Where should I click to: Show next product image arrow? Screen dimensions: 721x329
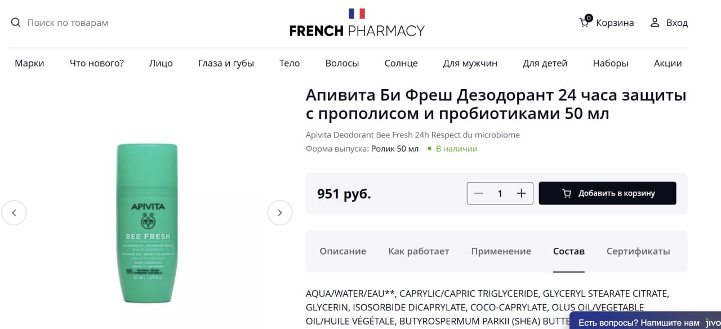point(280,213)
